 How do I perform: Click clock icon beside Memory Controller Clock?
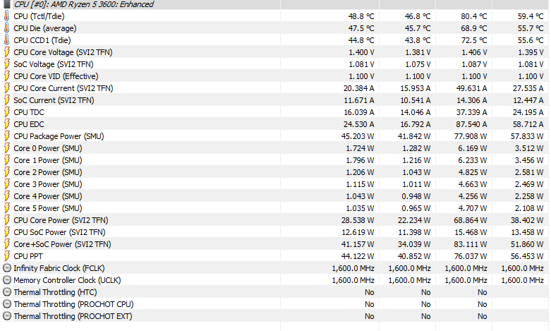coord(6,280)
